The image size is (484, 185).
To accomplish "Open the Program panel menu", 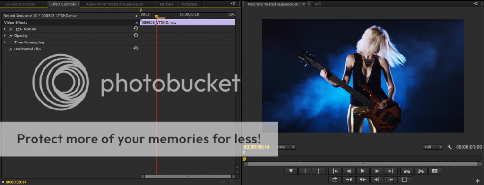I will click(475, 4).
